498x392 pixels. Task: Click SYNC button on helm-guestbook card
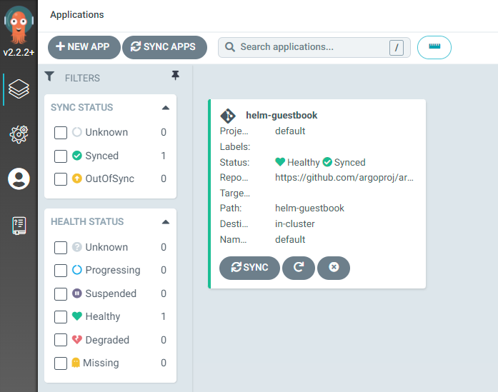coord(249,268)
